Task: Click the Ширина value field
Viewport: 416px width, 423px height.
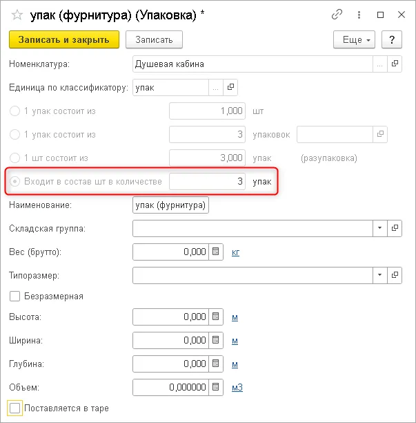Action: coord(170,340)
